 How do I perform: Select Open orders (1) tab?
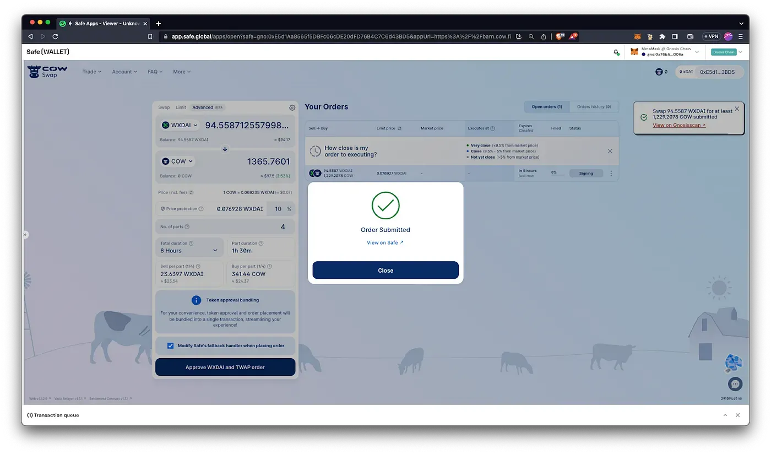546,107
